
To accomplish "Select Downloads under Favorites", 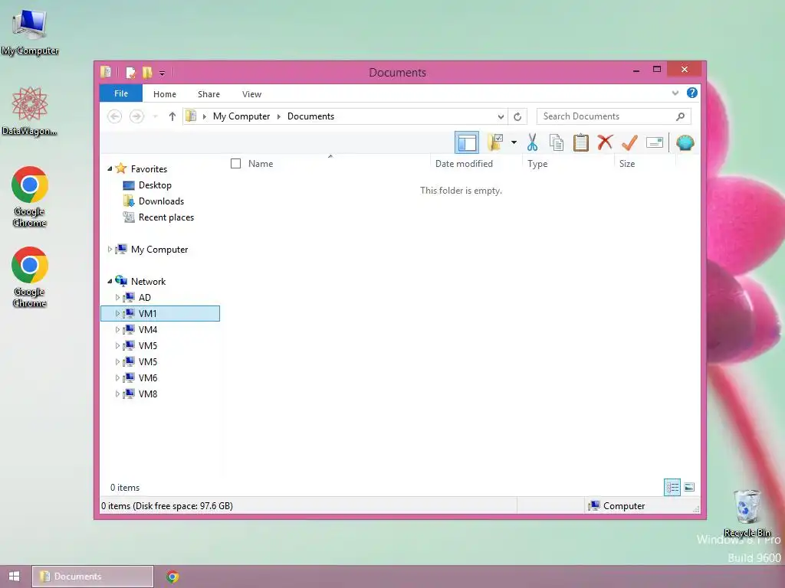I will [x=161, y=201].
